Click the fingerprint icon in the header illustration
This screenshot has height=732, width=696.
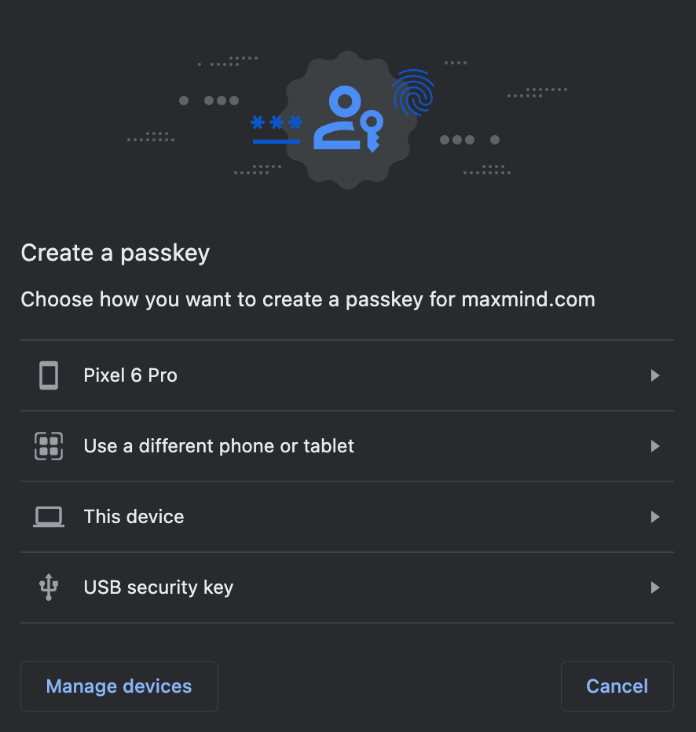click(412, 93)
